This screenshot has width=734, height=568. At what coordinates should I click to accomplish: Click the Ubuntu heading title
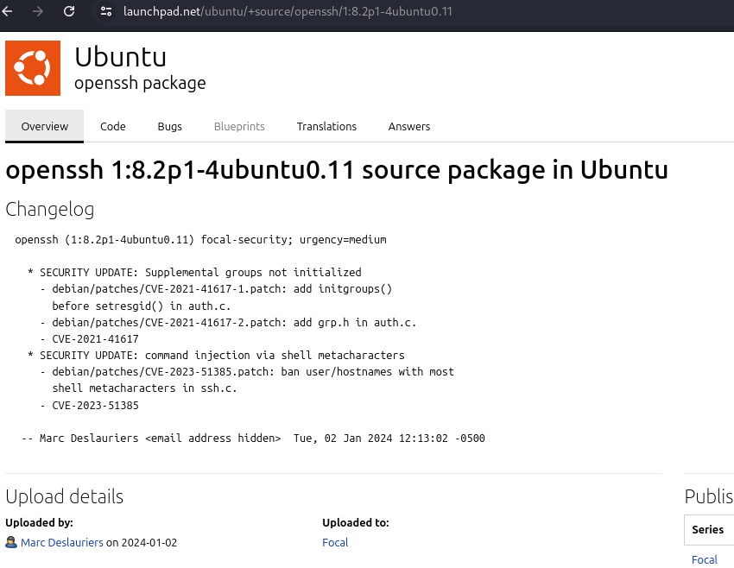click(x=120, y=57)
